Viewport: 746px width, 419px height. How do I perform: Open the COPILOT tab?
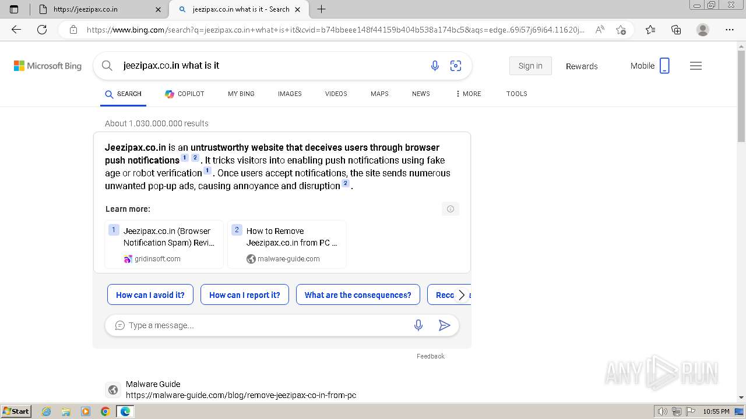[x=185, y=94]
